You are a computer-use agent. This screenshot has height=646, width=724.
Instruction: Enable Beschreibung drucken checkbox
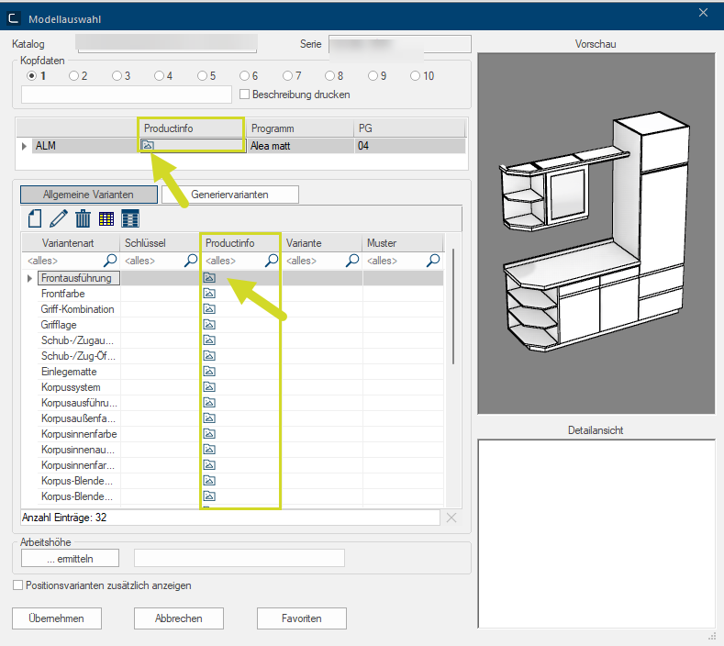(x=244, y=94)
